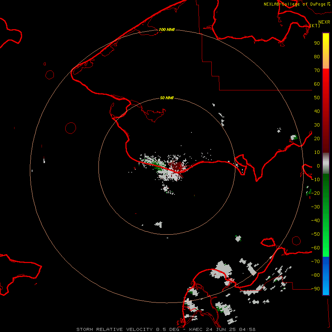Click the positive 50 scale value
The image size is (332, 332).
tap(317, 98)
